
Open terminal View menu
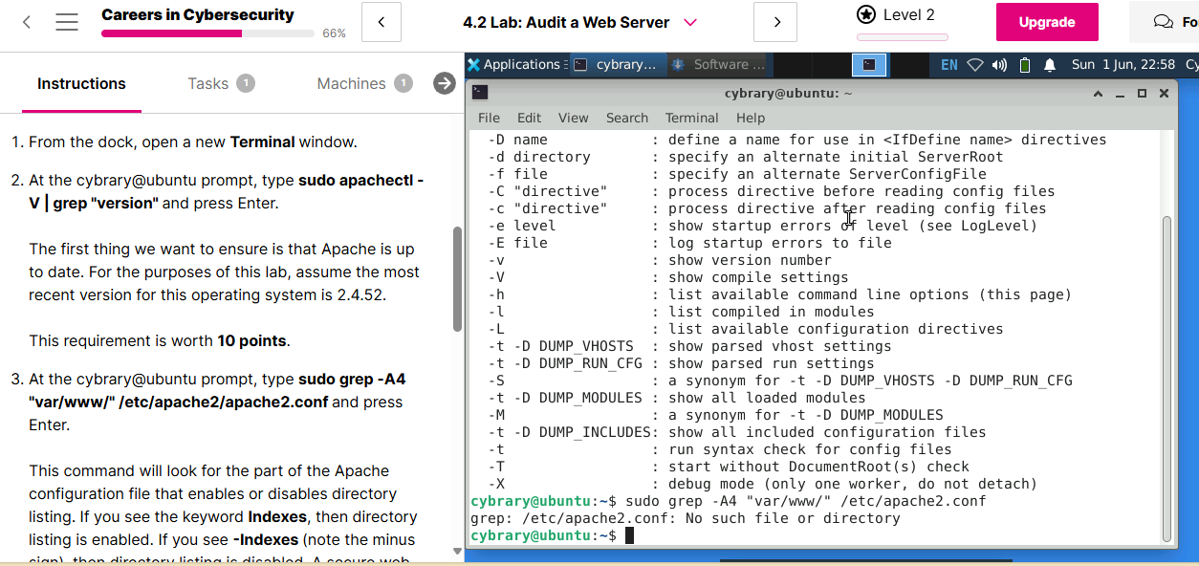(573, 118)
